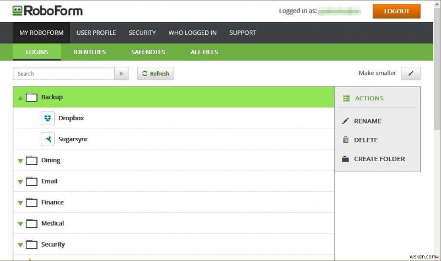Click the ACTIONS panel heading text
This screenshot has width=441, height=261.
tap(369, 98)
